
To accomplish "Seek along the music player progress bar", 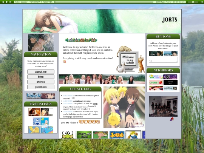I will (104, 2).
